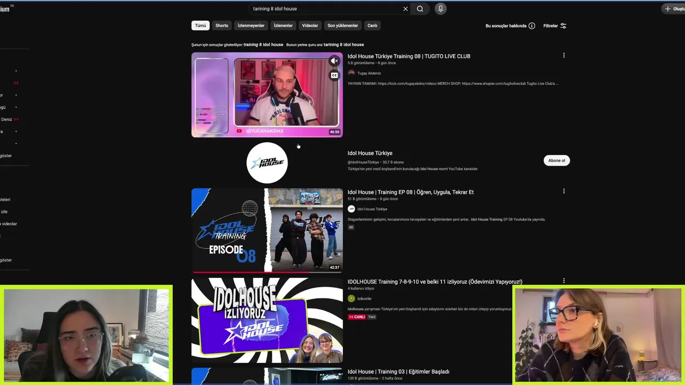Open Idol House Türkiye channel card title
The image size is (685, 385).
click(370, 153)
